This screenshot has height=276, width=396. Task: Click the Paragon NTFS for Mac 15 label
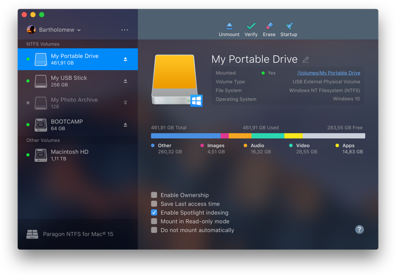point(78,234)
